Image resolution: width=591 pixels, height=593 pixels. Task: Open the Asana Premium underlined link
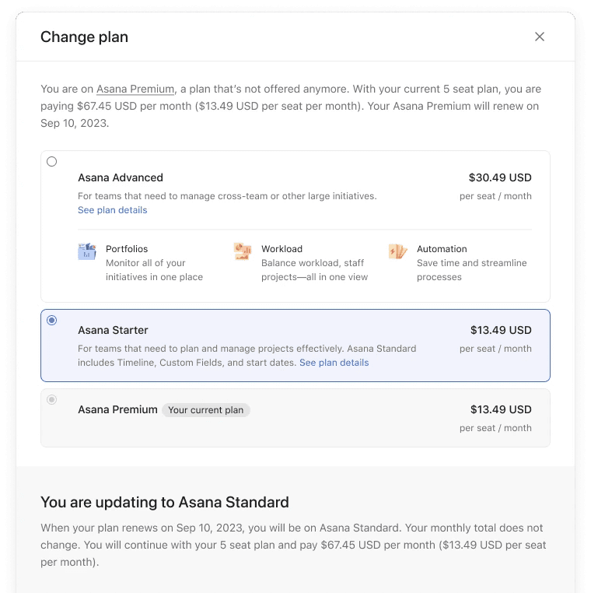click(x=135, y=89)
